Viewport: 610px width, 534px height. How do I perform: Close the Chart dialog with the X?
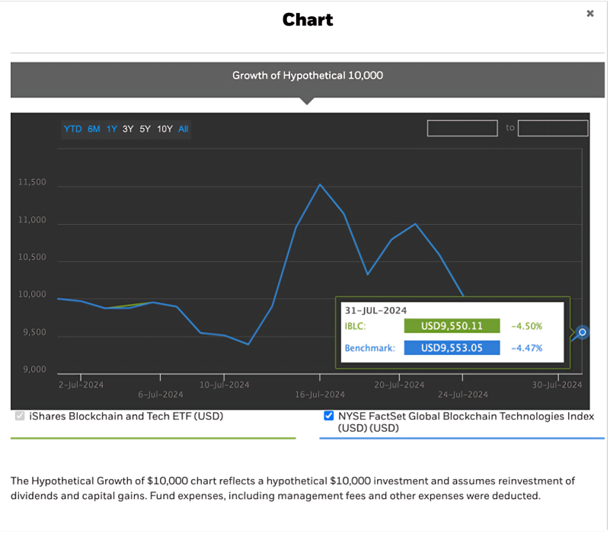[589, 14]
